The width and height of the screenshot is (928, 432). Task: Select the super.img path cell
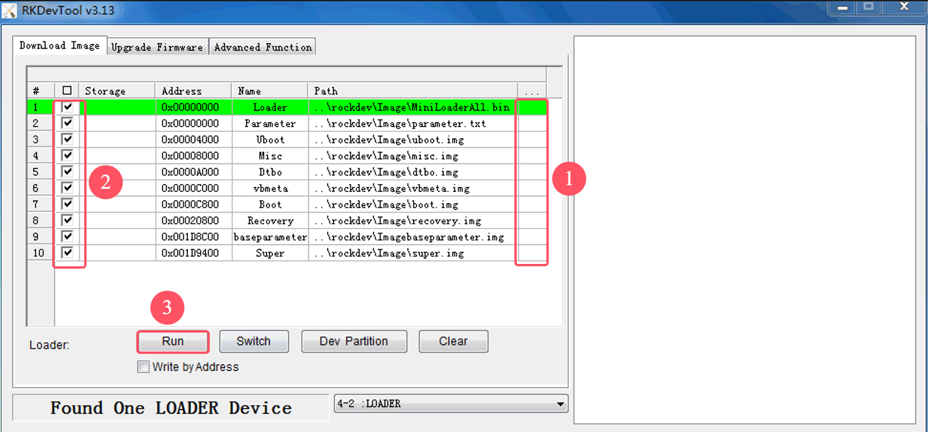click(412, 253)
